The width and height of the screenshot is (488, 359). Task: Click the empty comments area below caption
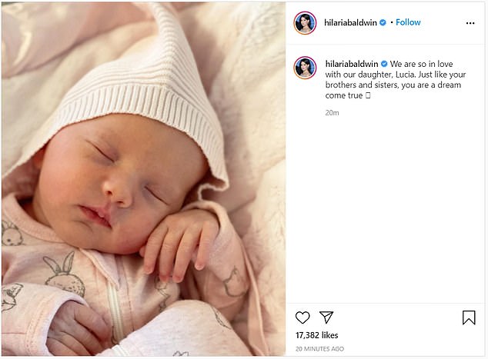tap(385, 208)
